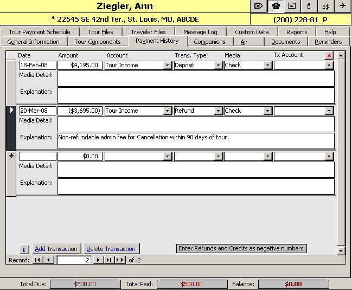The image size is (352, 290).
Task: Click the red asterisk button
Action: (x=329, y=56)
